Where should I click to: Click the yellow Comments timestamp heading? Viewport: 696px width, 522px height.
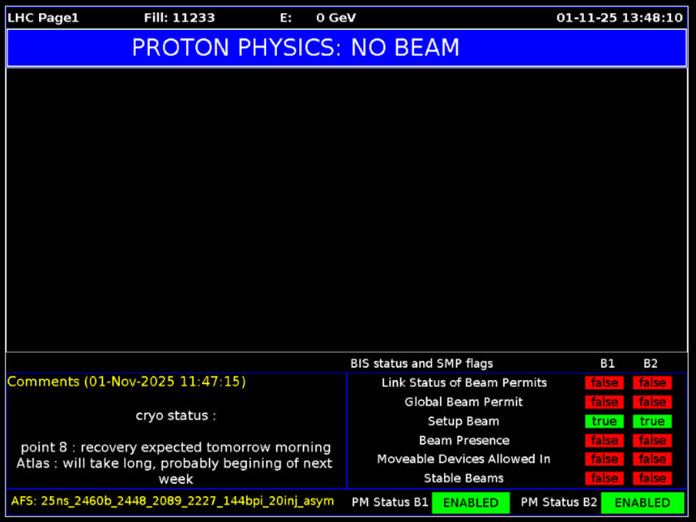127,382
